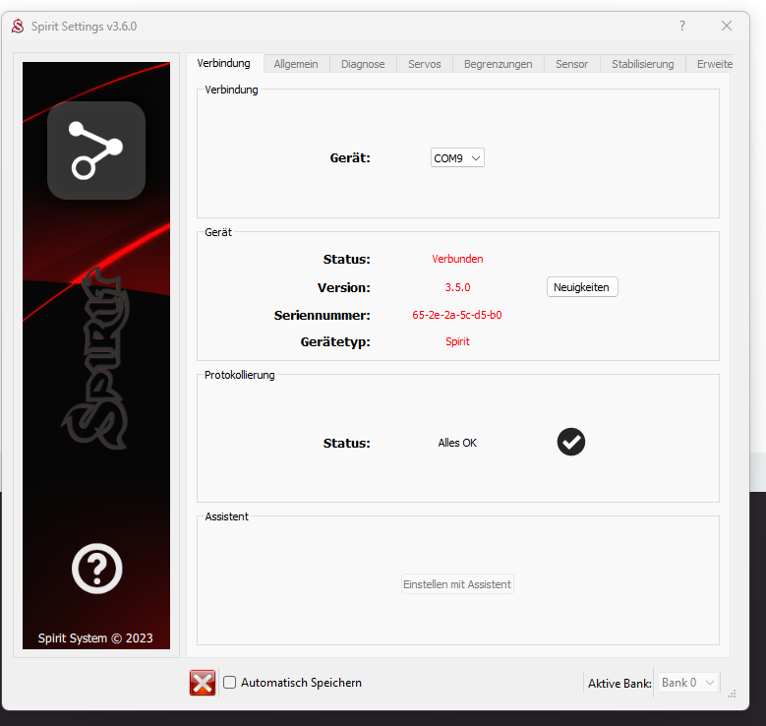Screen dimensions: 766x726
Task: Switch to the Diagnose tab
Action: pos(363,64)
